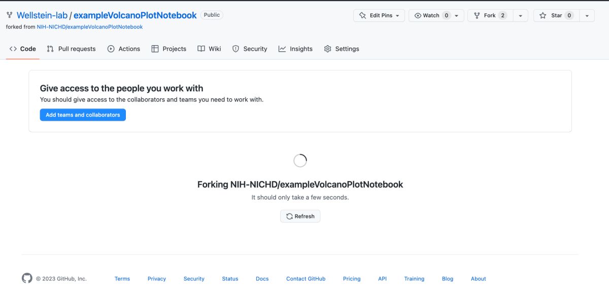Click the '© 2023 GitHub, Inc.' footer text
The height and width of the screenshot is (287, 609).
[61, 279]
